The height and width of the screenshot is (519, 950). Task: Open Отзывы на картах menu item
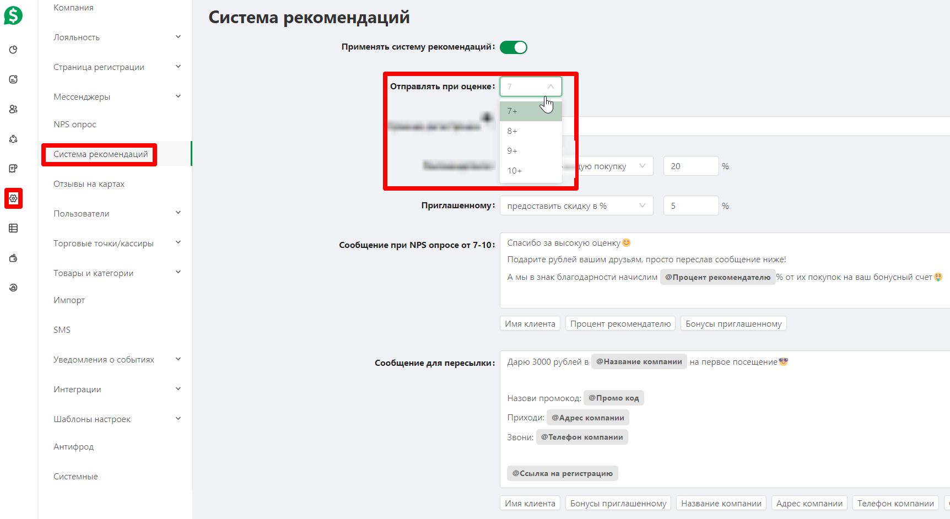click(x=89, y=184)
